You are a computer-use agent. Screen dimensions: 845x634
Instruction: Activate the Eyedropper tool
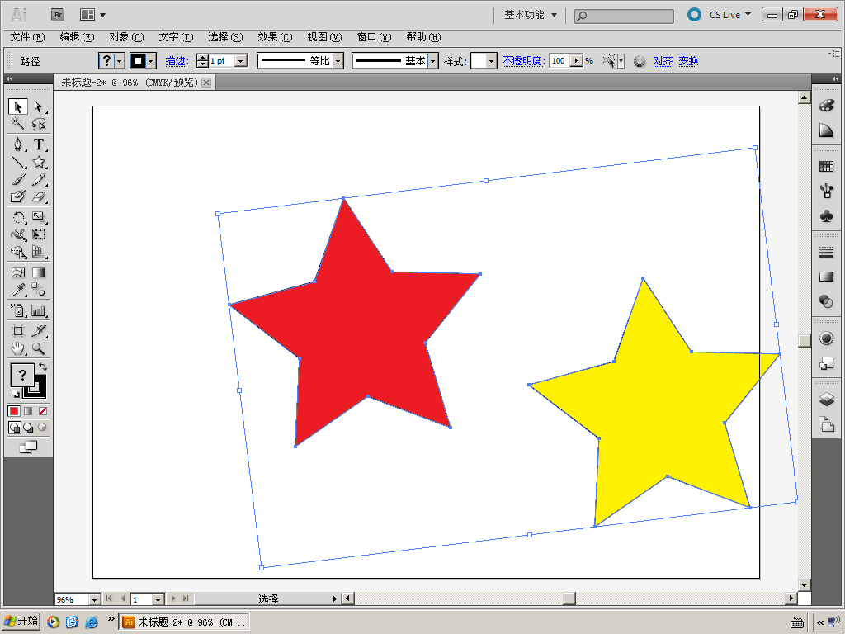tap(18, 290)
